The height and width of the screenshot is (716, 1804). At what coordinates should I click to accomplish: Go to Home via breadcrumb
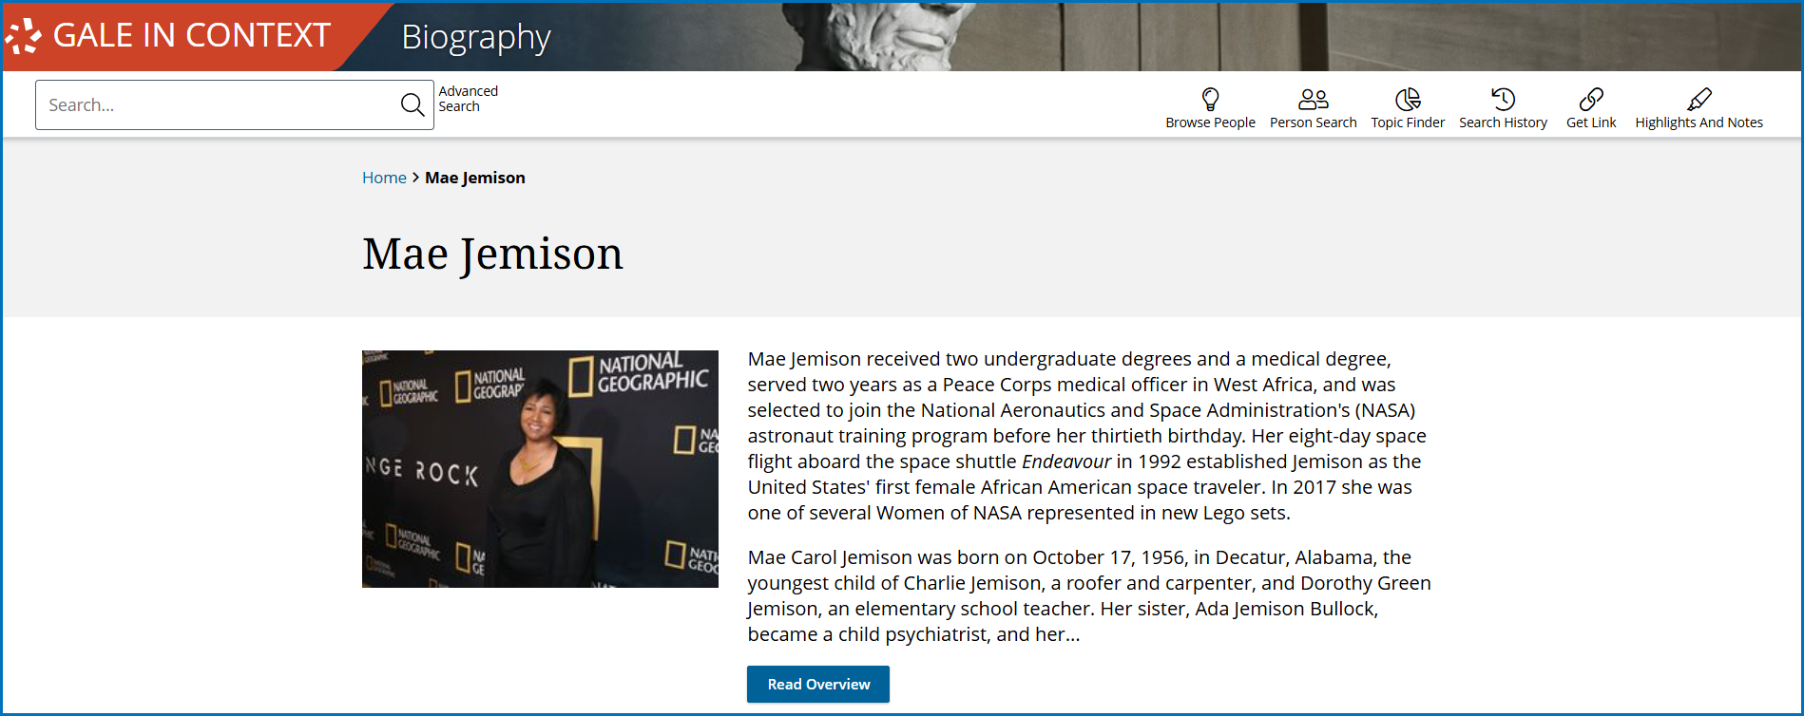click(x=384, y=178)
